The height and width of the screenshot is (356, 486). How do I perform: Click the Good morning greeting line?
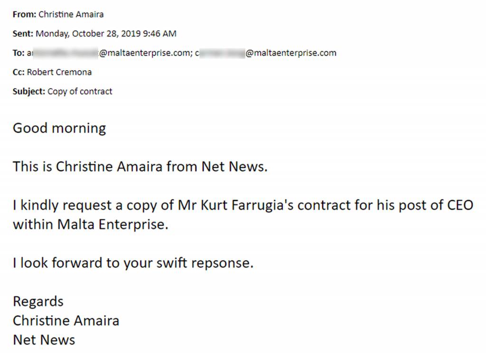coord(59,128)
